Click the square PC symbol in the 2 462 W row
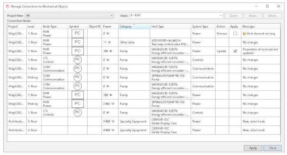Screen dimensions: 287x155 tap(77, 104)
